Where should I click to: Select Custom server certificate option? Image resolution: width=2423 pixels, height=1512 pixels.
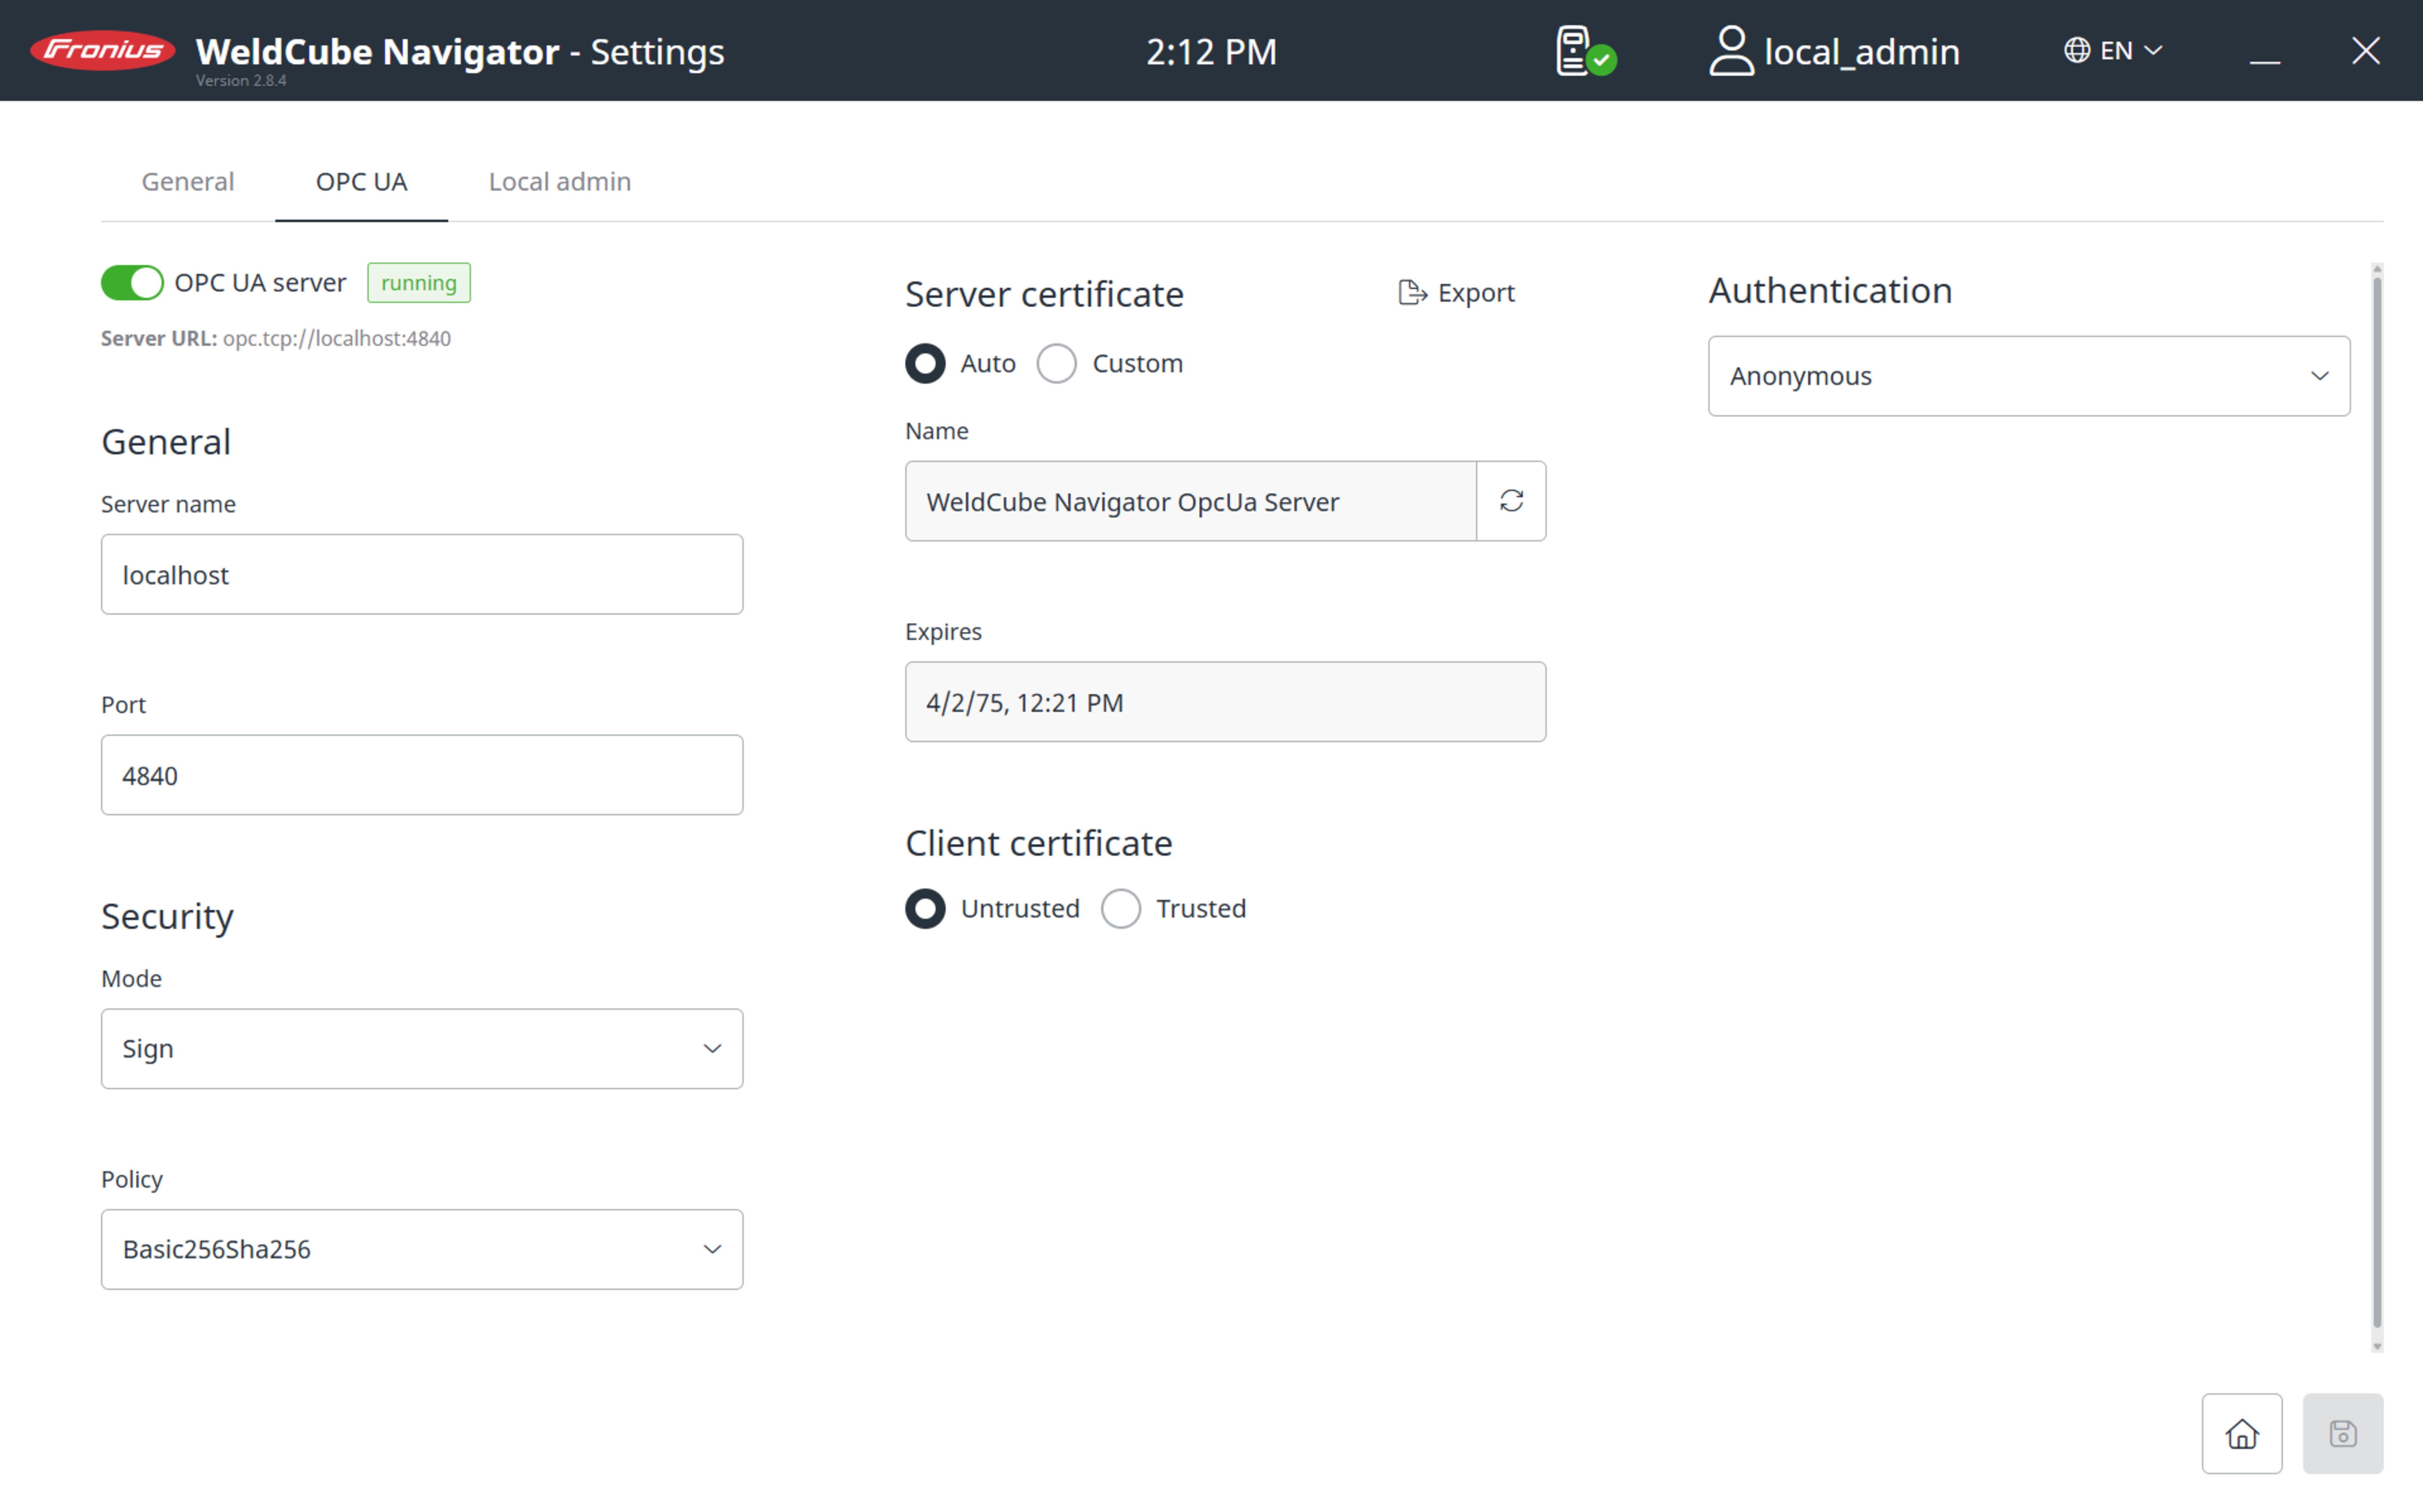[x=1056, y=363]
